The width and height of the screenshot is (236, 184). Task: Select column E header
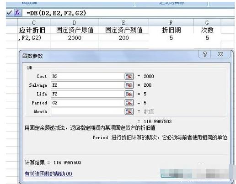(123, 22)
